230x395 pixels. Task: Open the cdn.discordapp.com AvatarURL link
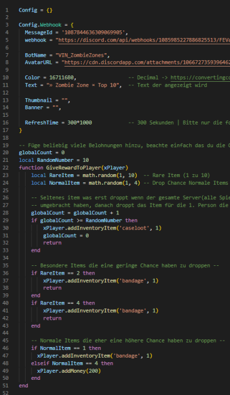(x=147, y=63)
